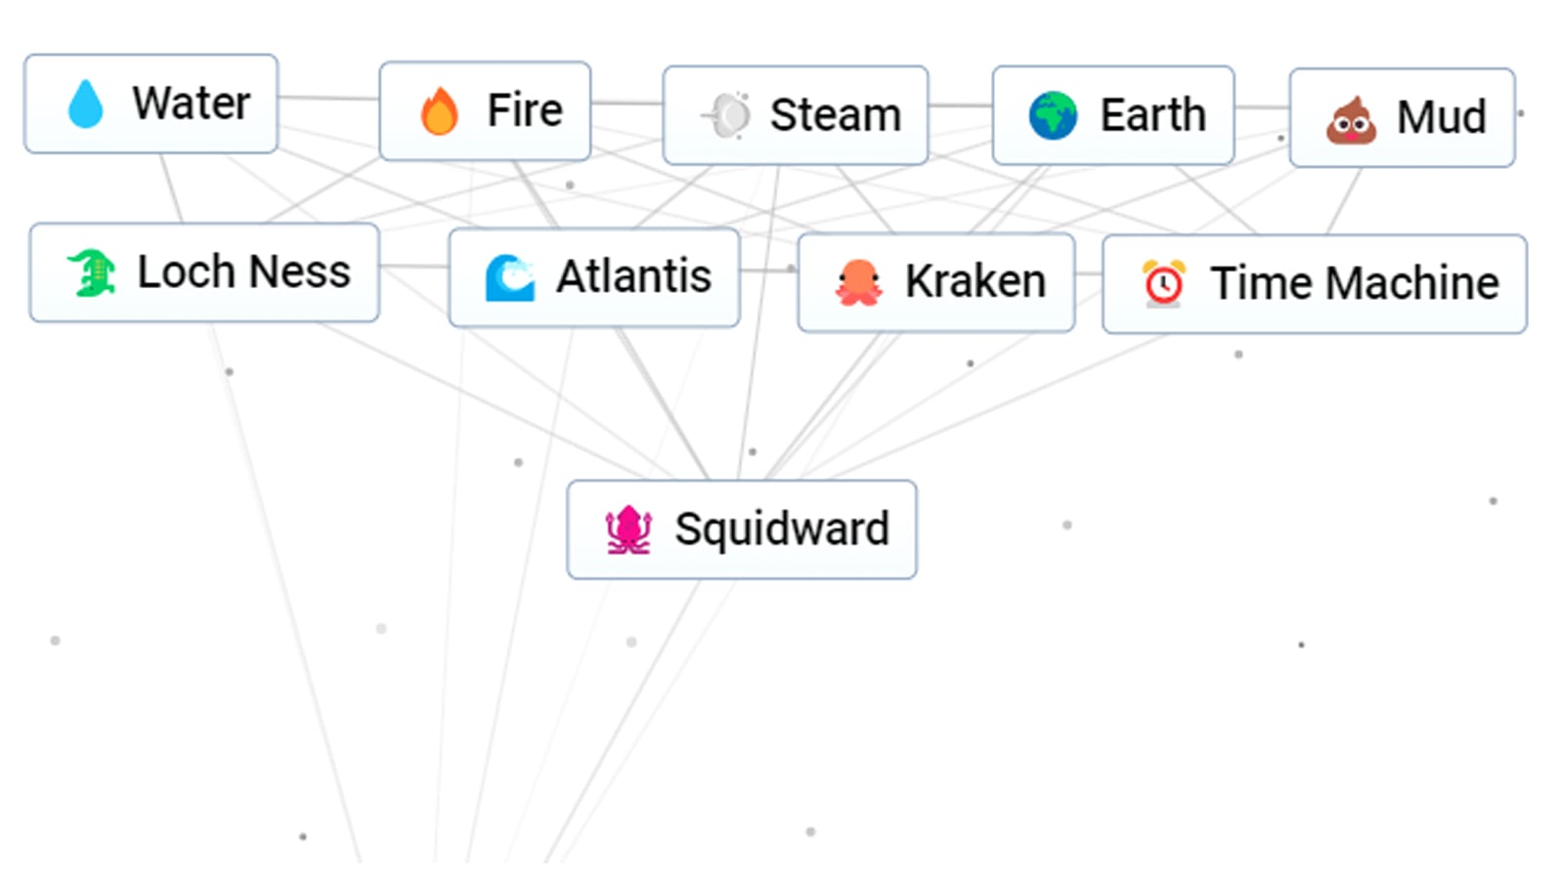
Task: Click the brown Mud emoji icon
Action: coord(1351,120)
